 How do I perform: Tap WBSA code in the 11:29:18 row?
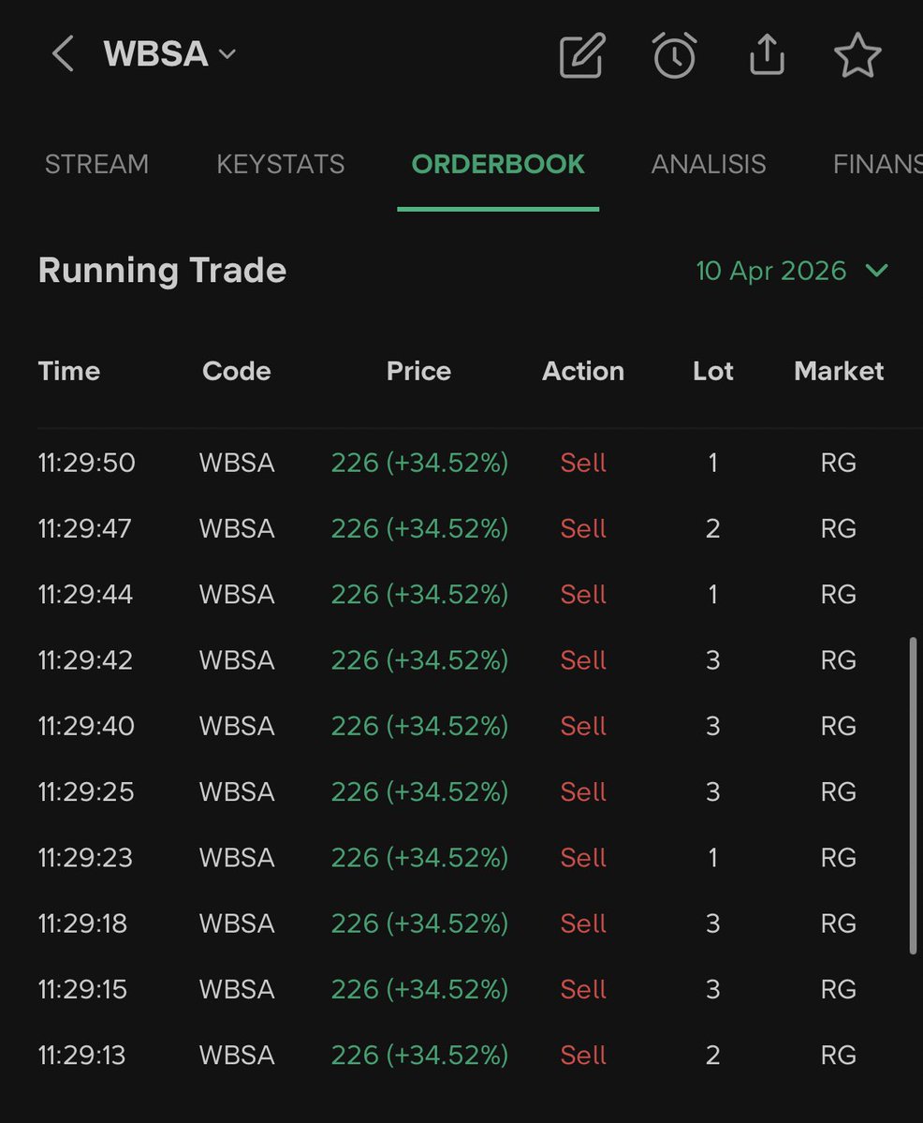[x=237, y=924]
